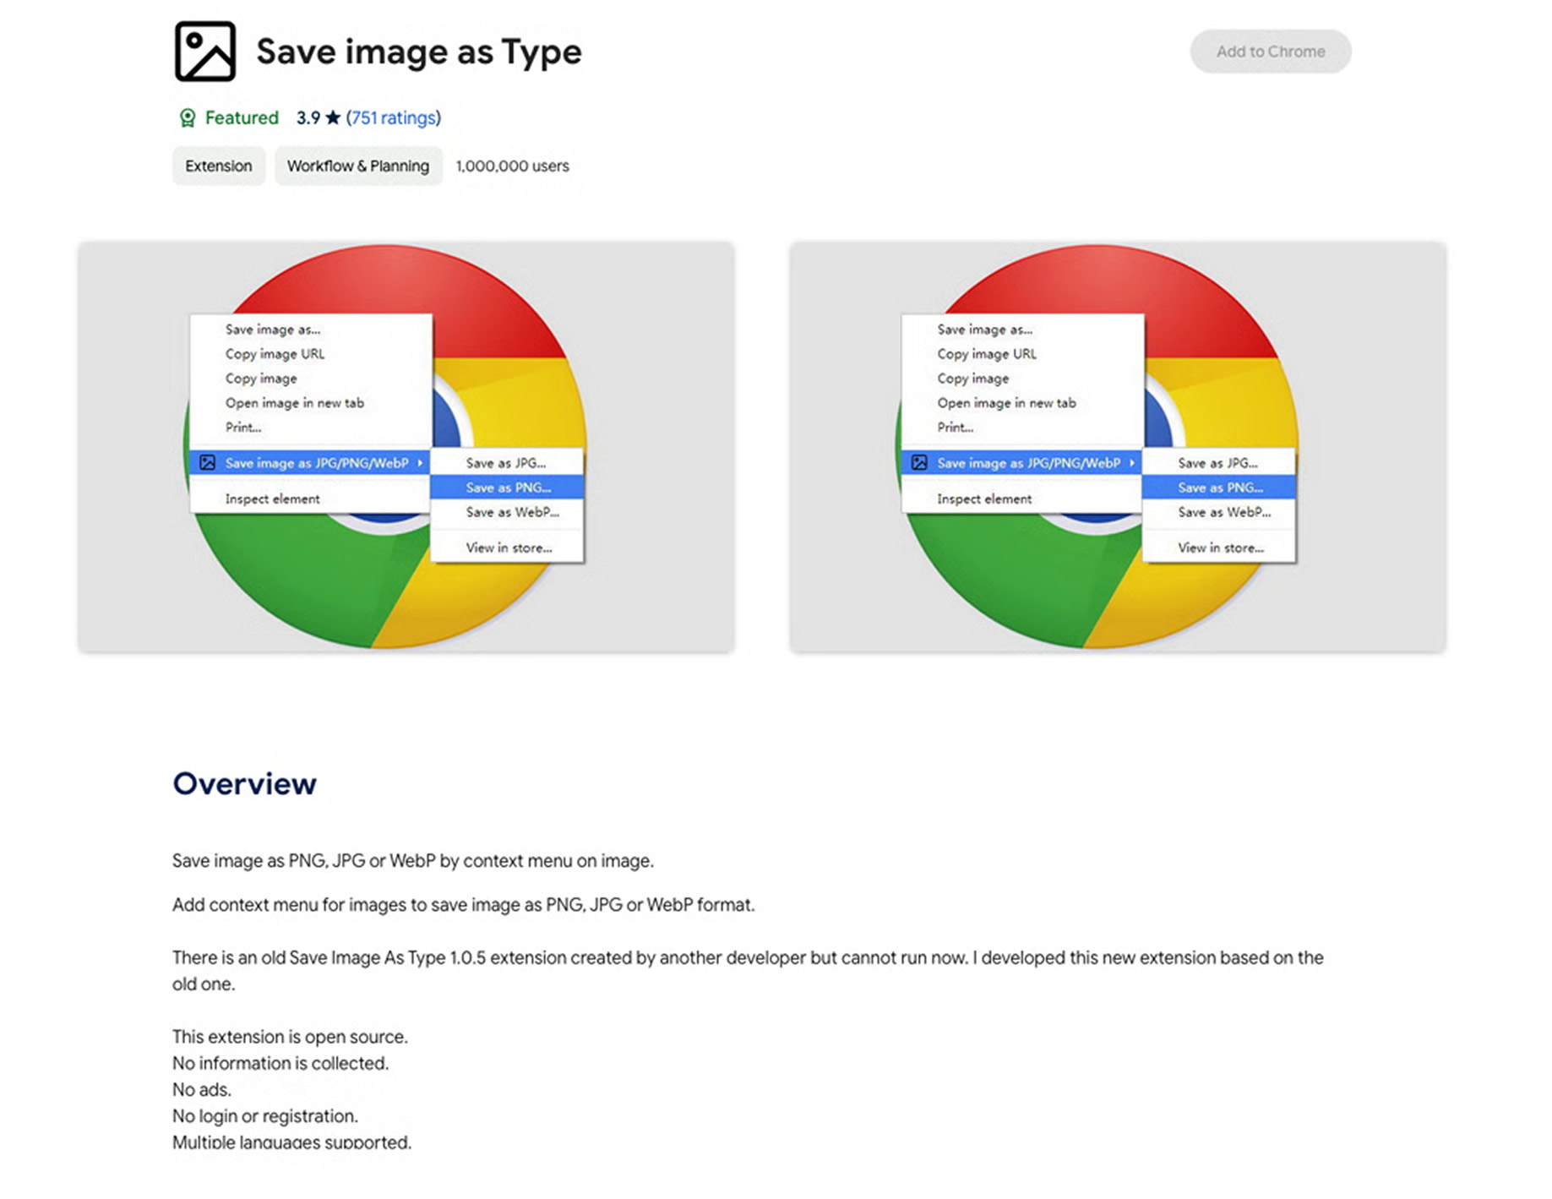Click the image icon in right screenshot's highlighted menu row
1552x1199 pixels.
(x=919, y=463)
